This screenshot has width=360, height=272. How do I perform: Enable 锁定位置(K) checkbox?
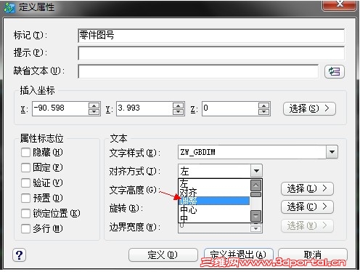tap(25, 214)
